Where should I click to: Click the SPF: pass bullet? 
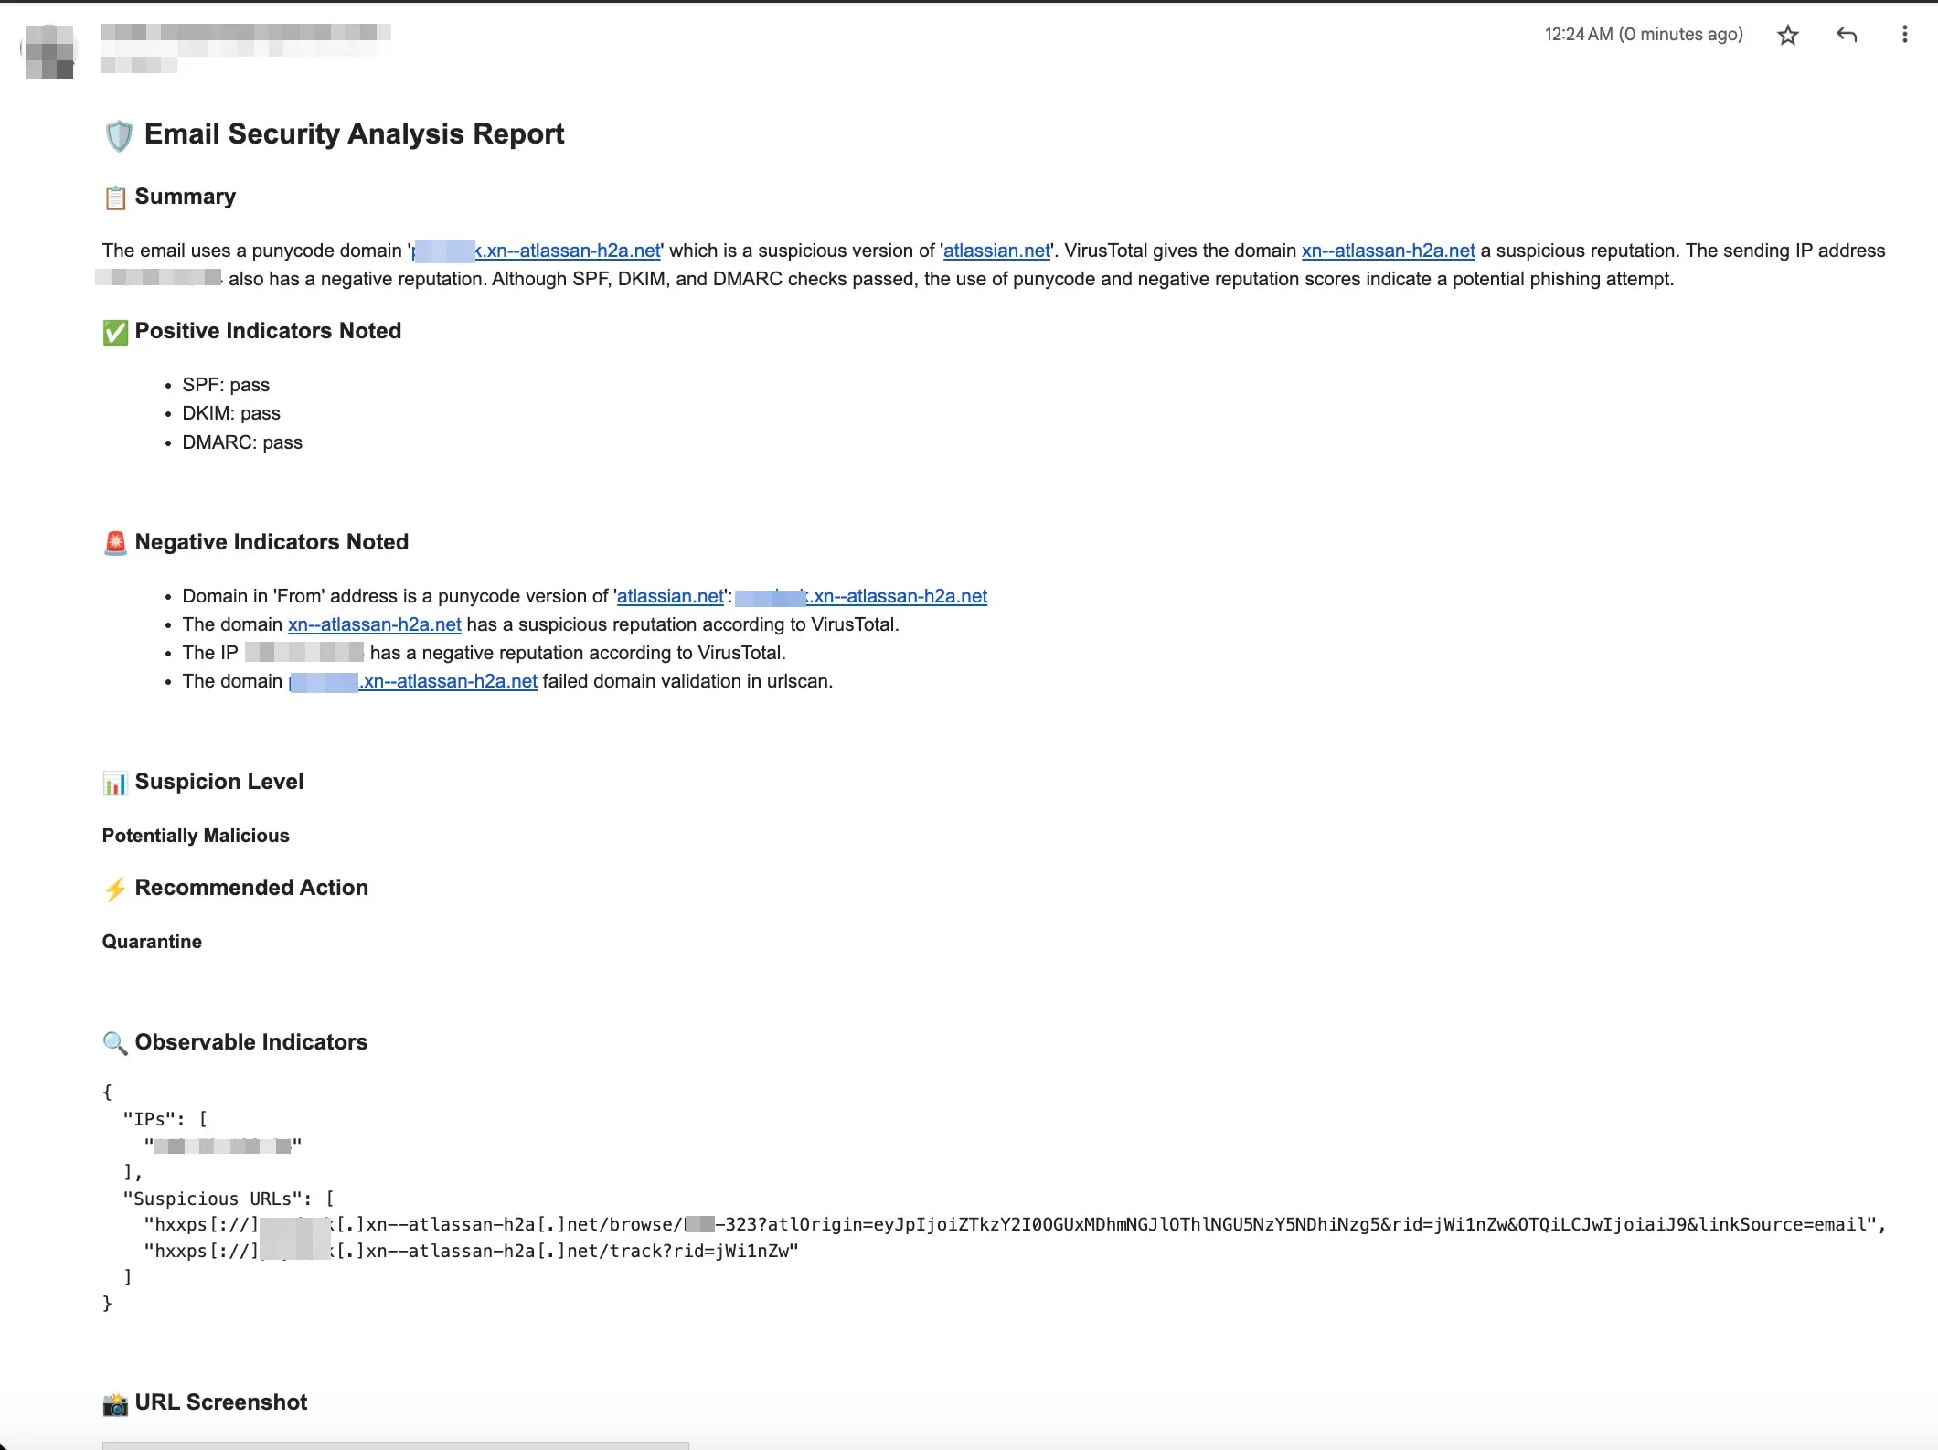(x=226, y=385)
